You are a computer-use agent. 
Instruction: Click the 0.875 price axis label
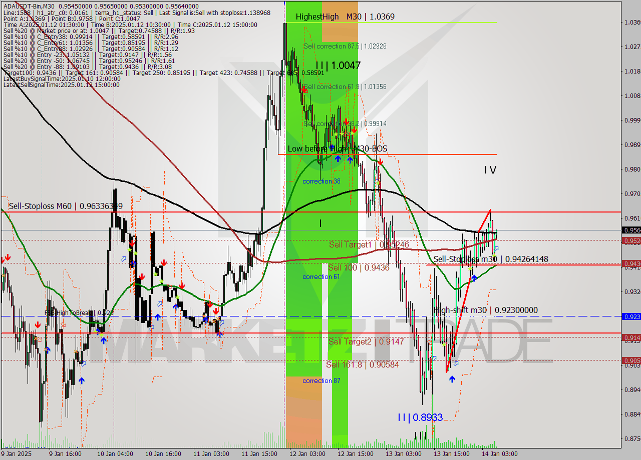(632, 438)
